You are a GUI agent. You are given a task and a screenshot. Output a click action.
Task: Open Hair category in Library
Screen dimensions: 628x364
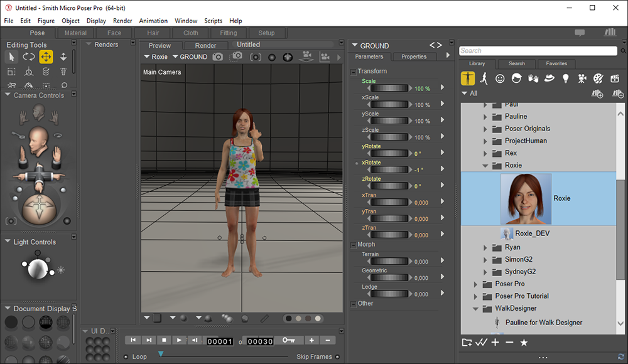point(517,78)
